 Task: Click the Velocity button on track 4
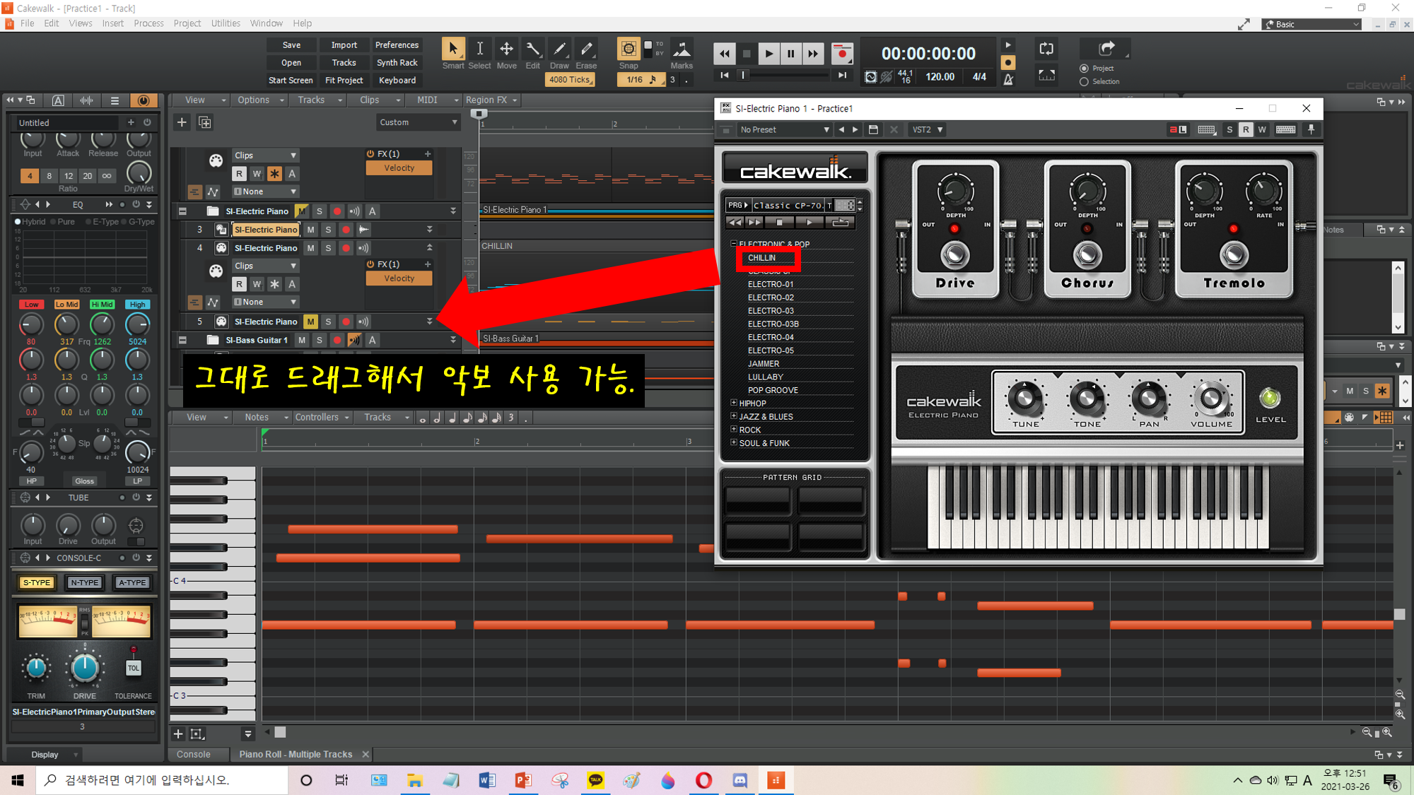(x=399, y=278)
